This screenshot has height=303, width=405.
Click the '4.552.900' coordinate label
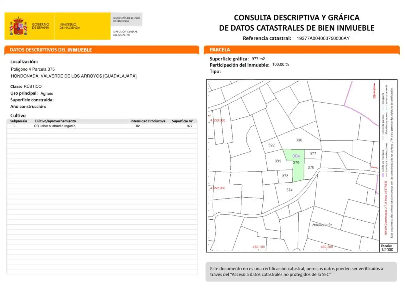(218, 188)
